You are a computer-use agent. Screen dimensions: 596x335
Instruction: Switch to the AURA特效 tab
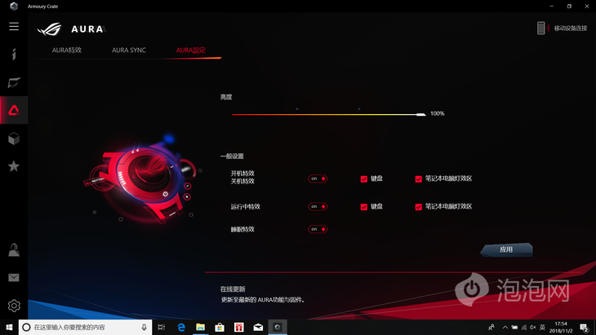tap(66, 50)
